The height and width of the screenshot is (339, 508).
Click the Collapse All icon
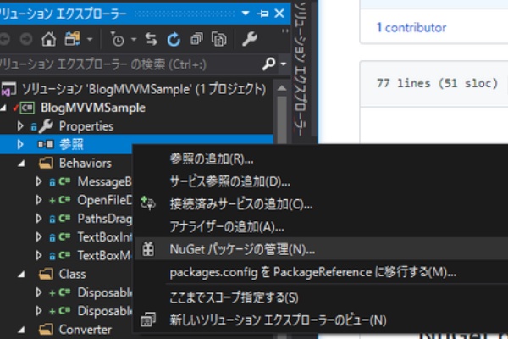pyautogui.click(x=196, y=39)
